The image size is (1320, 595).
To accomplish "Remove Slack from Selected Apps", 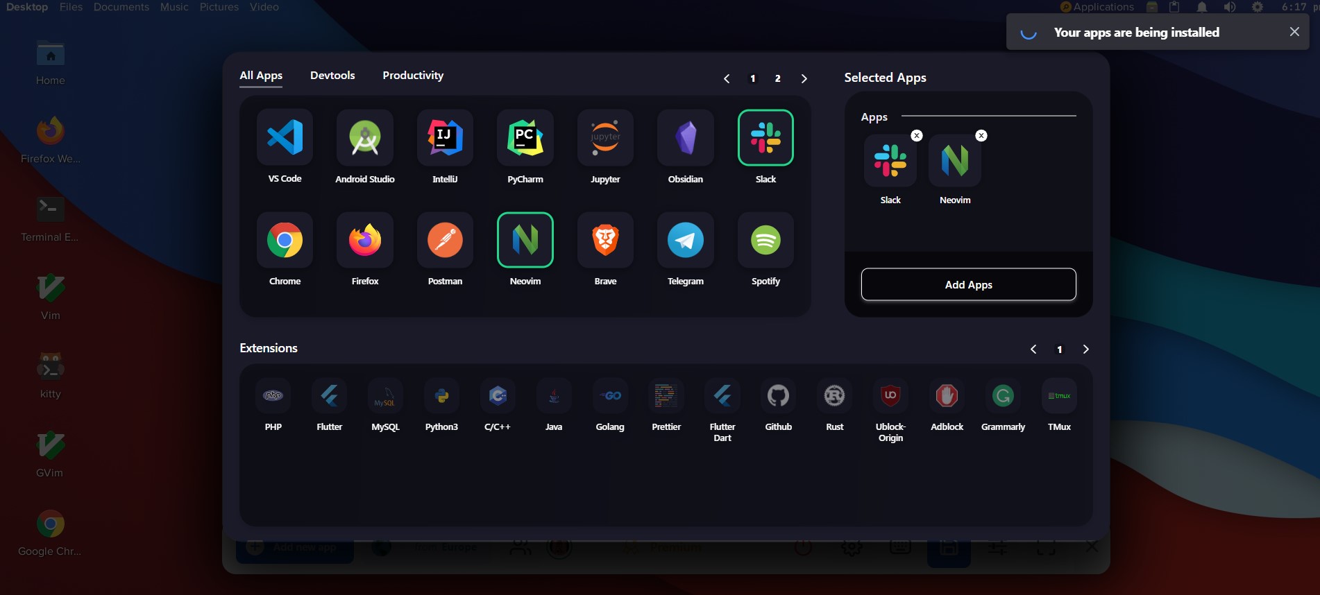I will 917,136.
